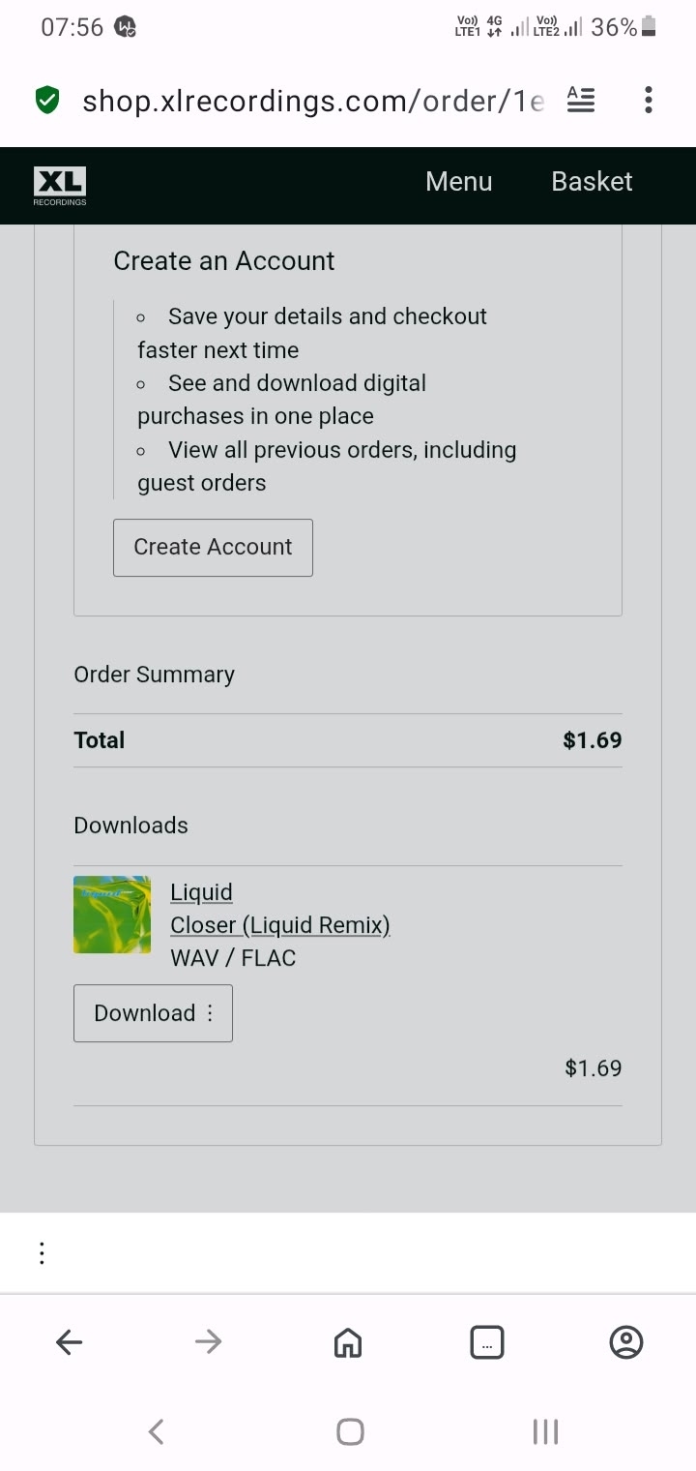Tap the reader mode icon in address bar

[581, 100]
